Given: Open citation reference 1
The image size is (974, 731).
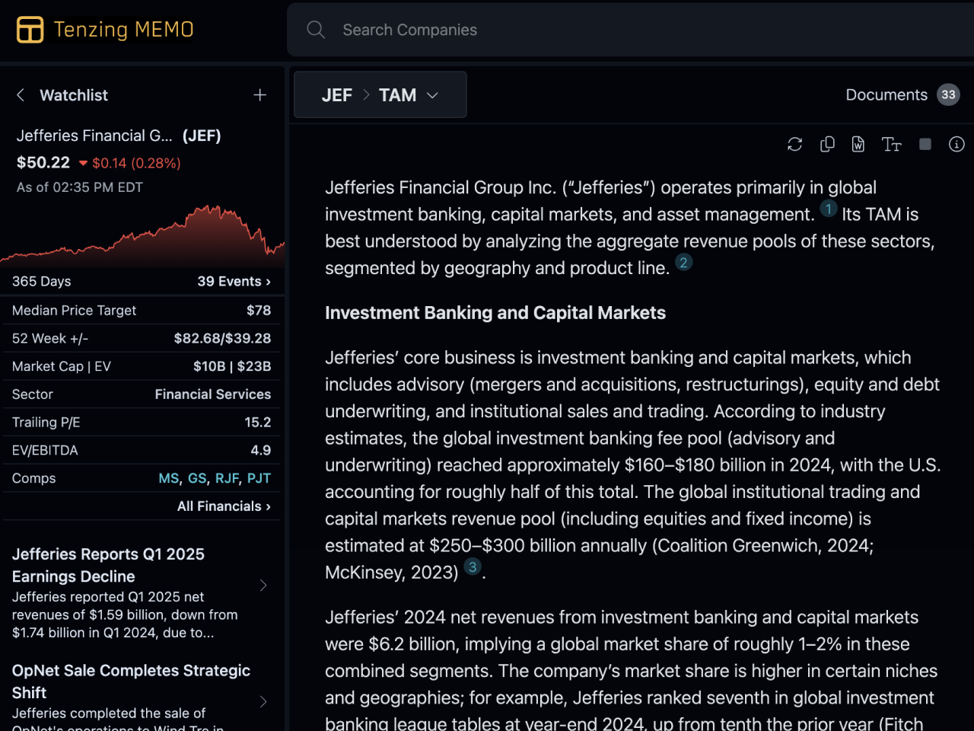Looking at the screenshot, I should [x=828, y=209].
